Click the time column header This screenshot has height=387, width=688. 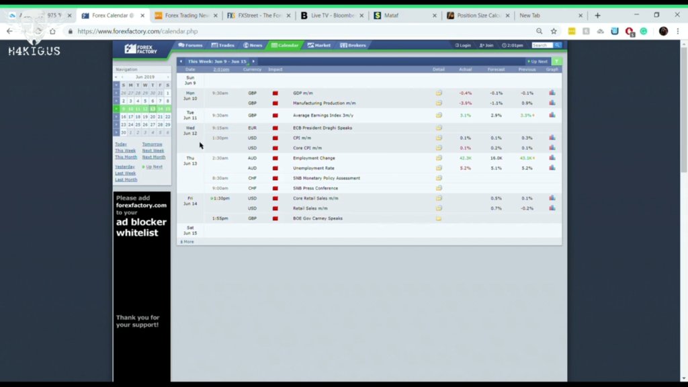(x=221, y=69)
